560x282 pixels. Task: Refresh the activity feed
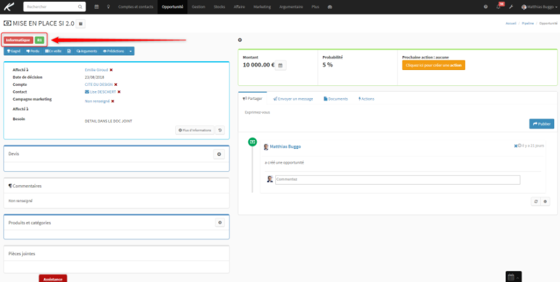[x=536, y=201]
